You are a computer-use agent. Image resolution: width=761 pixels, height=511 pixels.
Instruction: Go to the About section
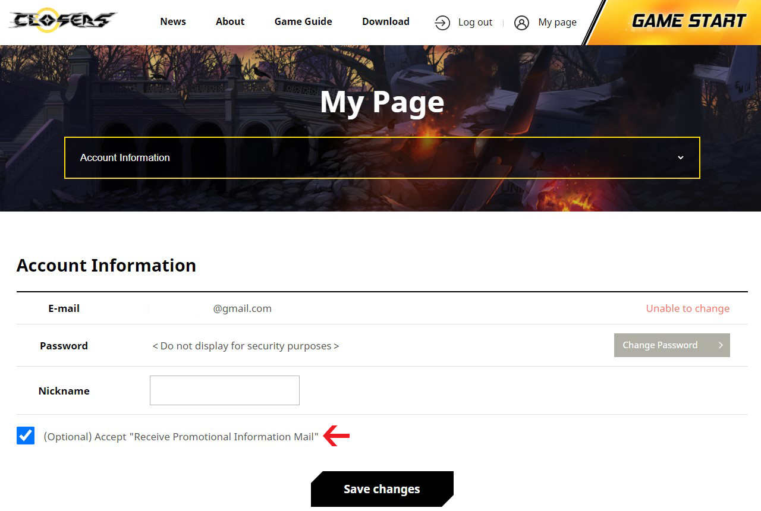[x=230, y=21]
